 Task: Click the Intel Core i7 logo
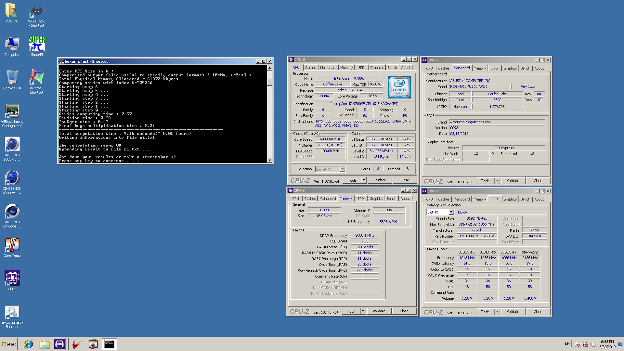click(399, 87)
